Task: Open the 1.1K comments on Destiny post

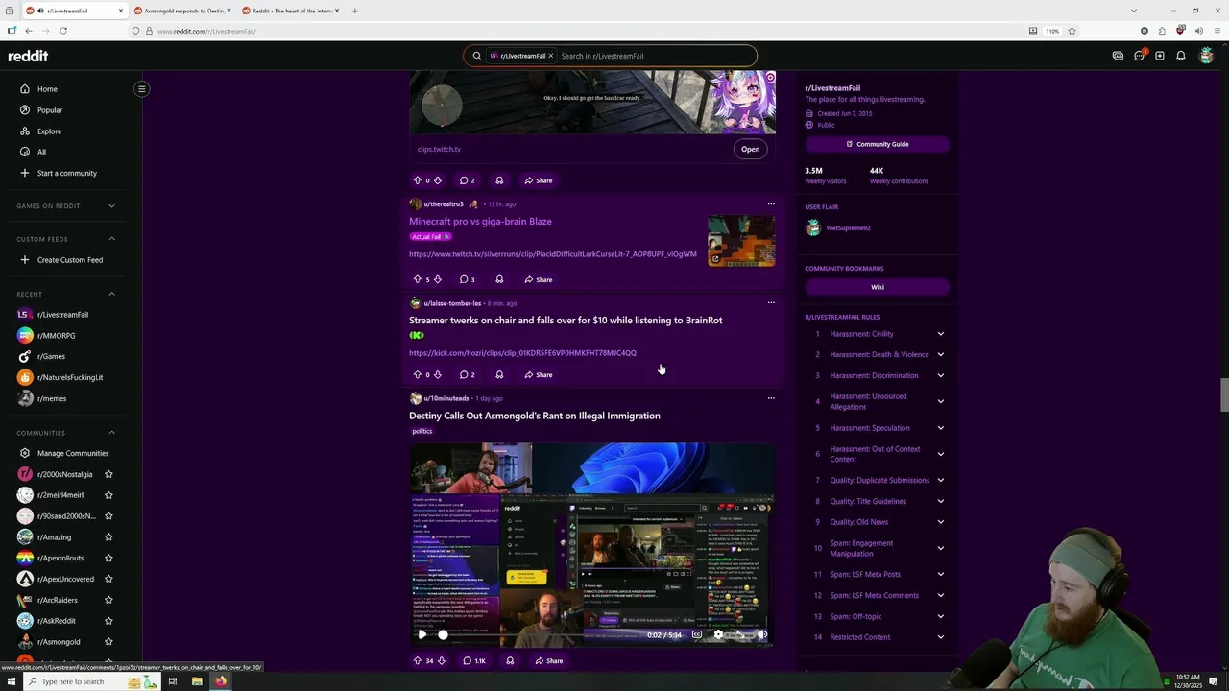Action: coord(474,660)
